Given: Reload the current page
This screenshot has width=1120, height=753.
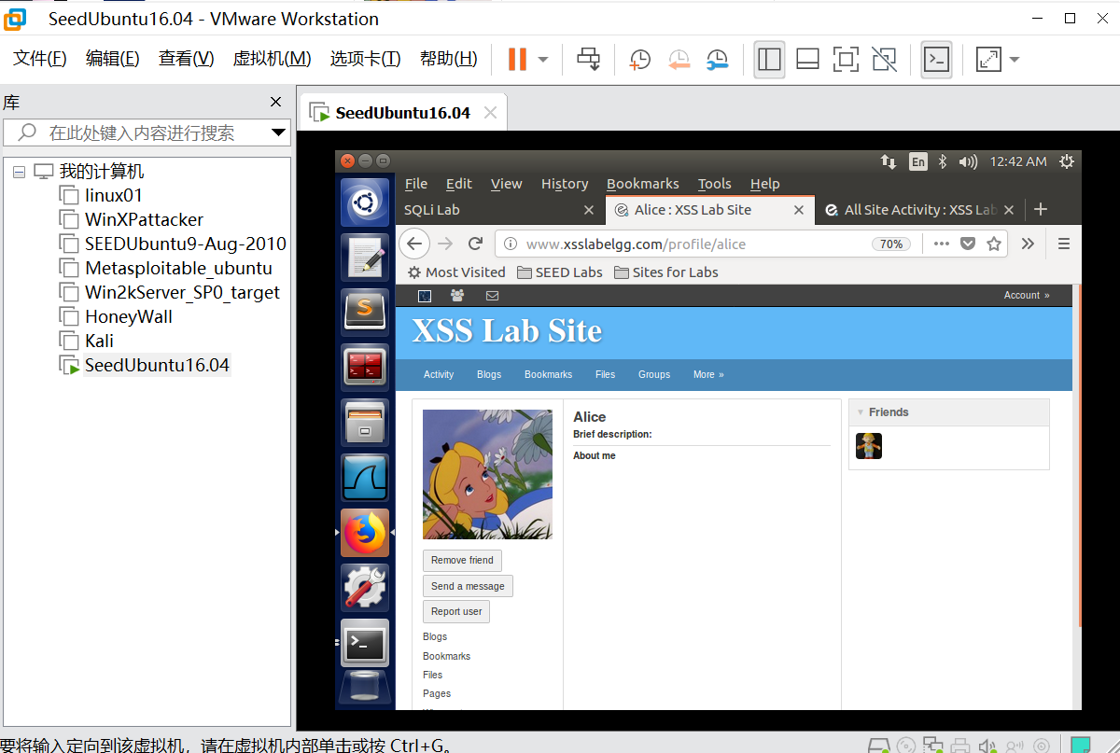Looking at the screenshot, I should 475,244.
